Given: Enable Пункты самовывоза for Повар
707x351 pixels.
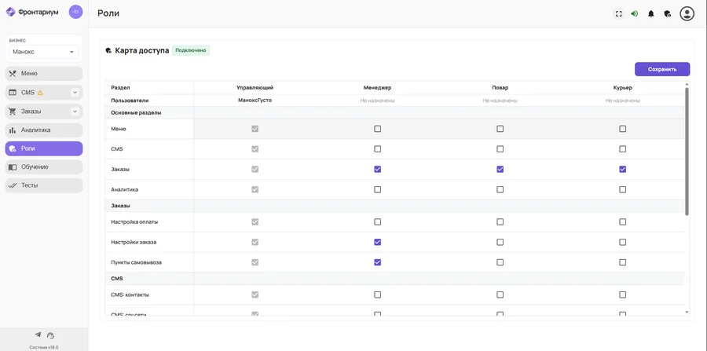Looking at the screenshot, I should point(500,262).
